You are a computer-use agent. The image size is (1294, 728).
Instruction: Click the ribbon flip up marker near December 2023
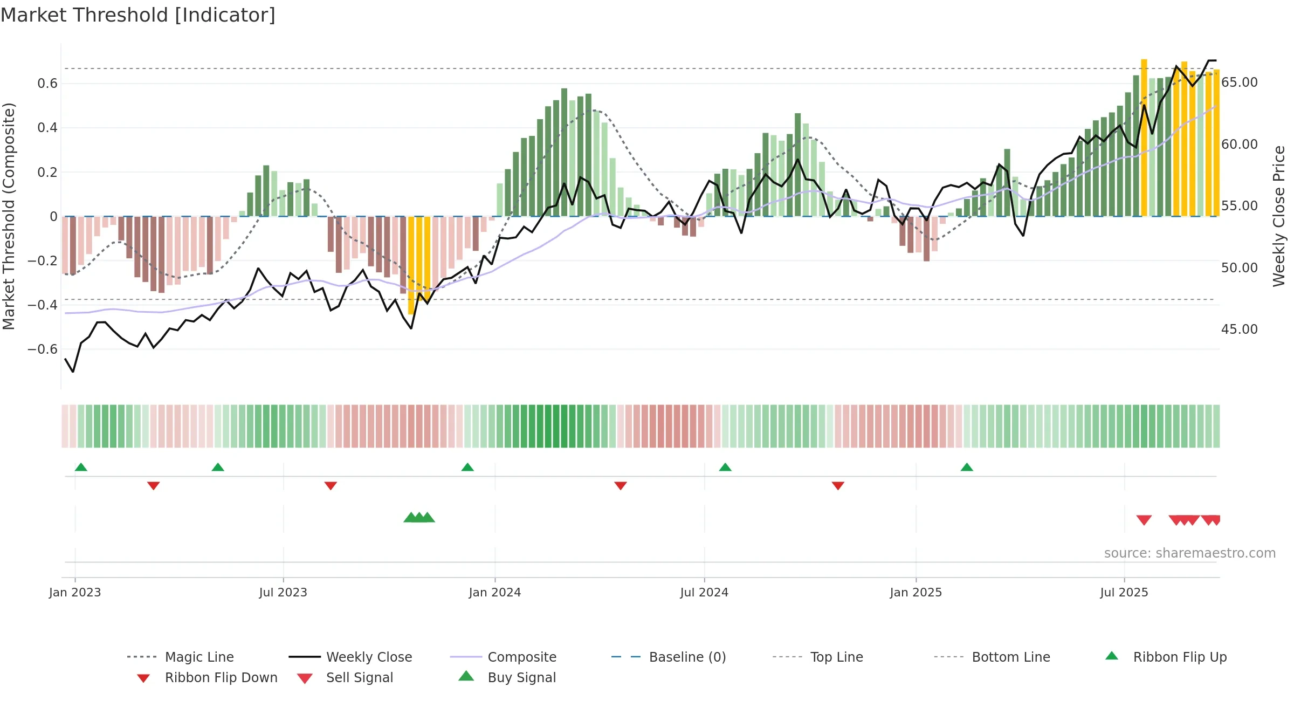(467, 467)
